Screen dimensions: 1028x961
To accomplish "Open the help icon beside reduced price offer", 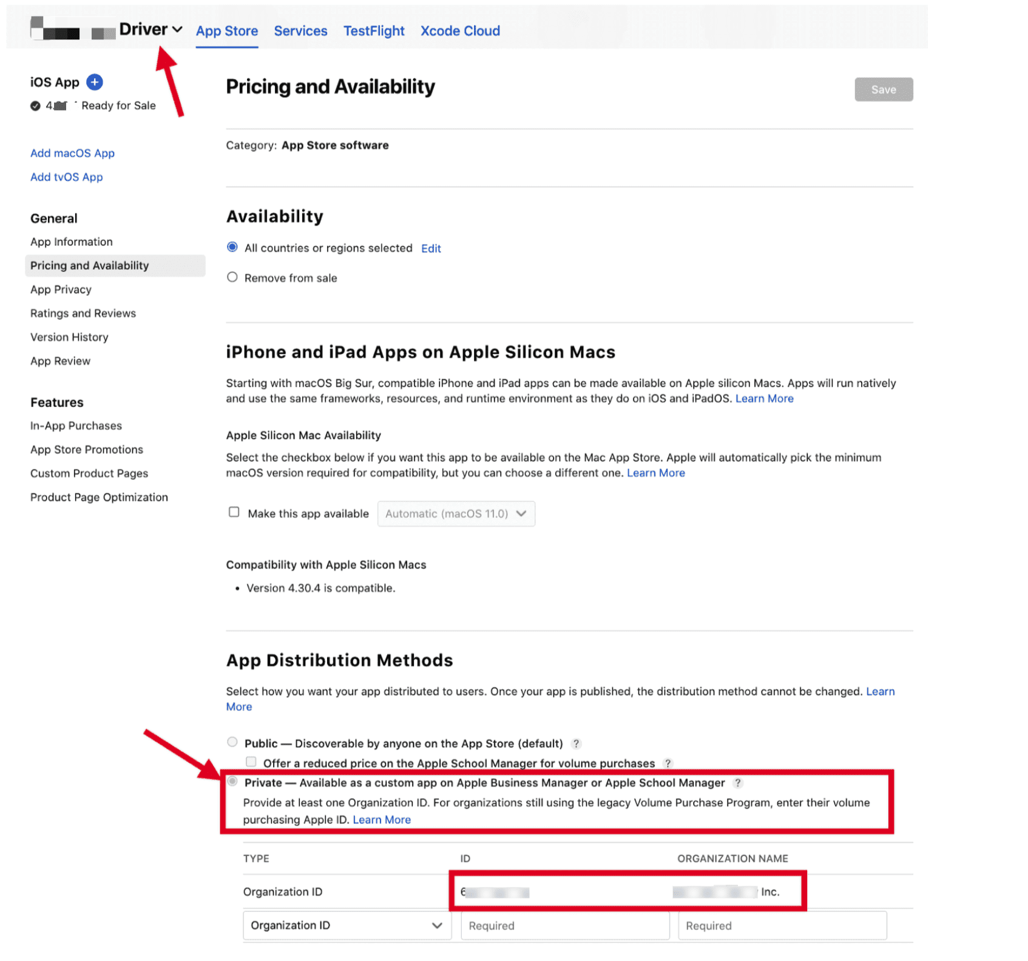I will [668, 763].
